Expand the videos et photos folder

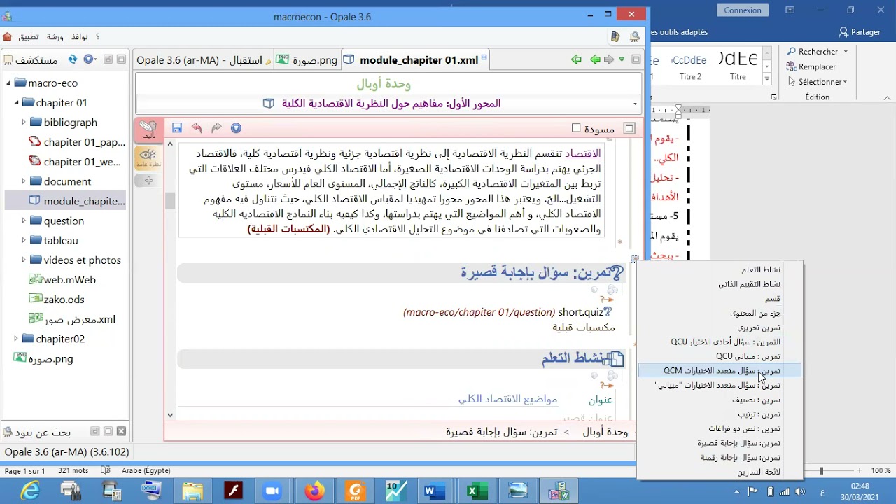pyautogui.click(x=23, y=260)
